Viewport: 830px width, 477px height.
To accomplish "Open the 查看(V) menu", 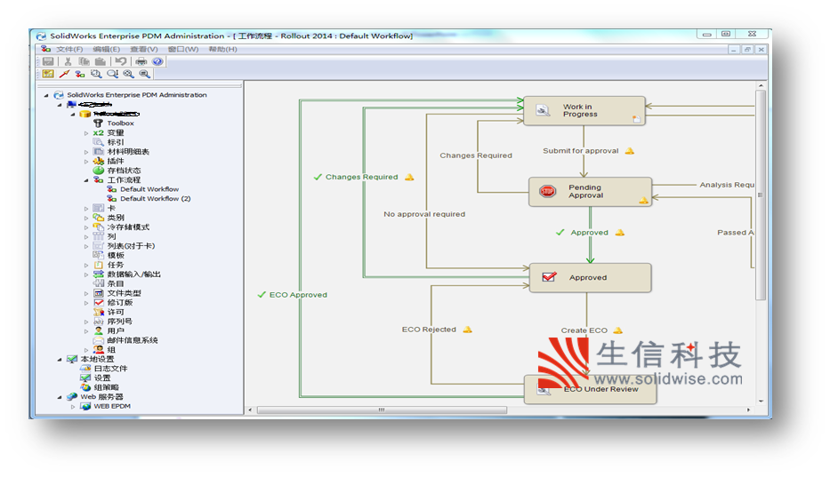I will pyautogui.click(x=144, y=49).
